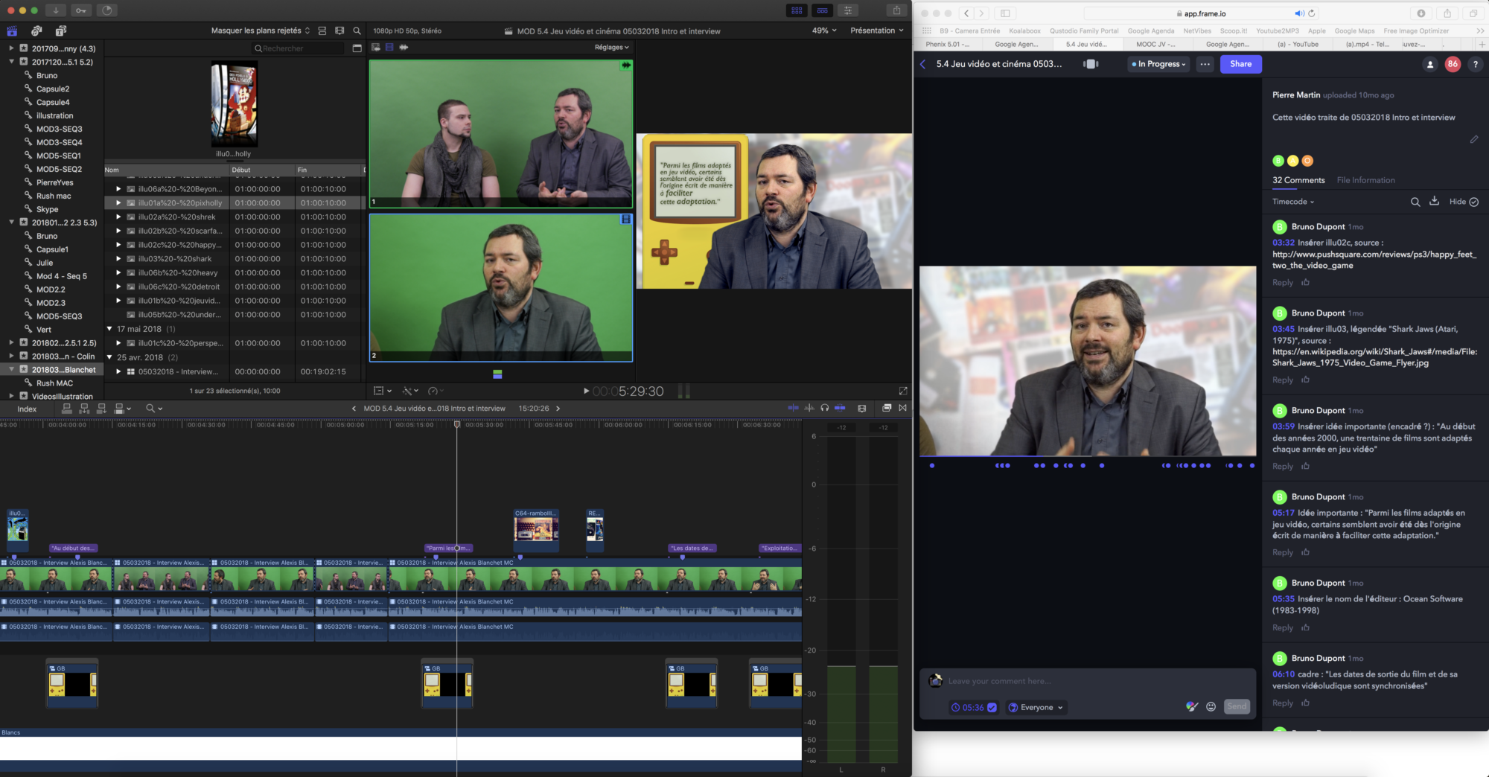Click the edit description pencil icon

point(1473,139)
